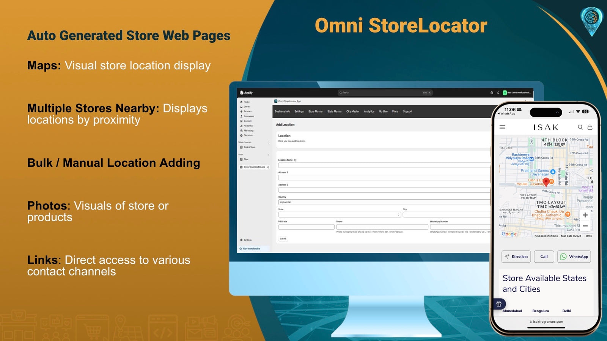Tap the gift rewards icon on the phone
The image size is (607, 341).
click(x=499, y=304)
